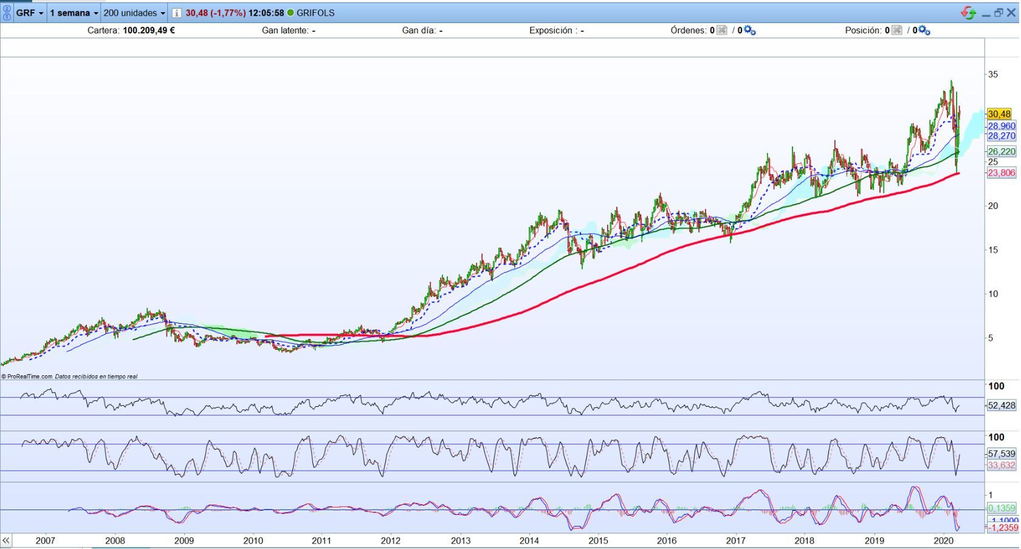Click the 2020 year marker on time axis
1021x549 pixels.
tap(943, 540)
